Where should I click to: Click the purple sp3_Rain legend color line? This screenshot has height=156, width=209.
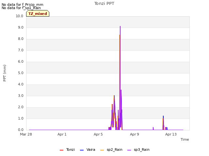[x=129, y=150]
